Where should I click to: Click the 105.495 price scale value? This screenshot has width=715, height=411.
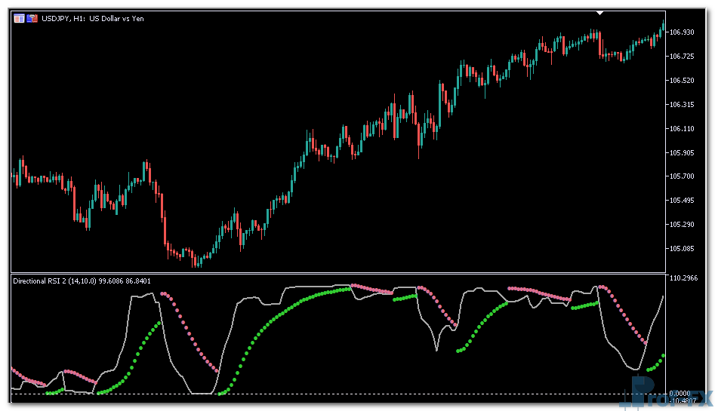click(681, 201)
